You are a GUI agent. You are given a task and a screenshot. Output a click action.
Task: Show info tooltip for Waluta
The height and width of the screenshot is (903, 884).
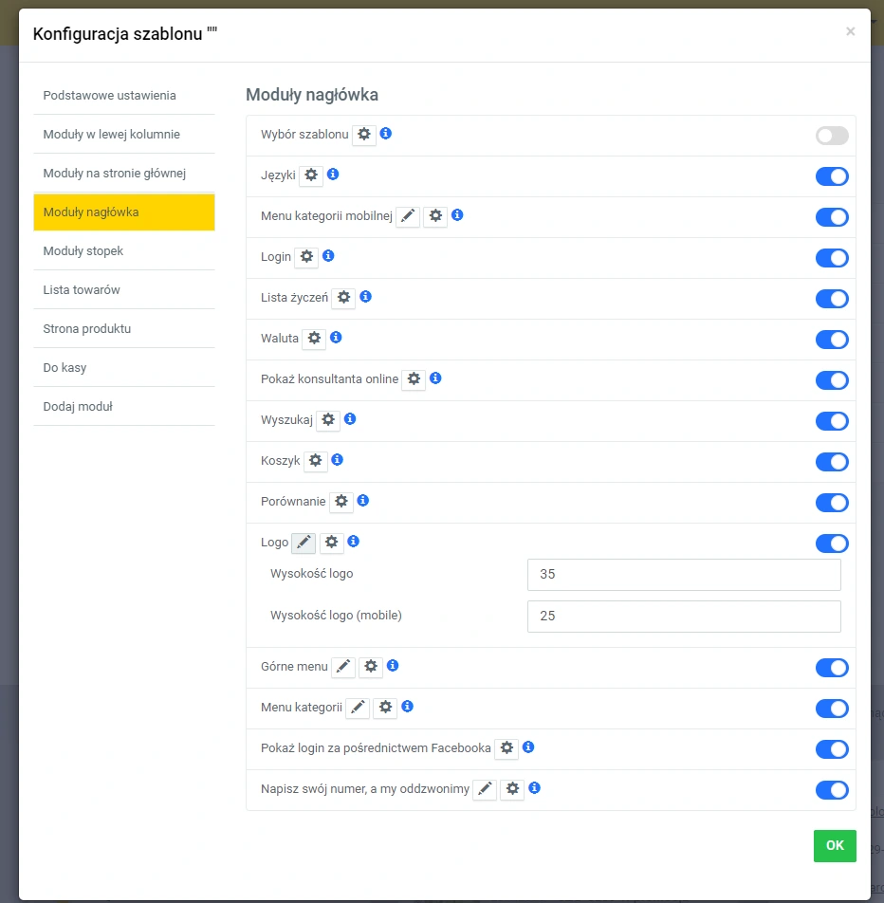(x=336, y=338)
